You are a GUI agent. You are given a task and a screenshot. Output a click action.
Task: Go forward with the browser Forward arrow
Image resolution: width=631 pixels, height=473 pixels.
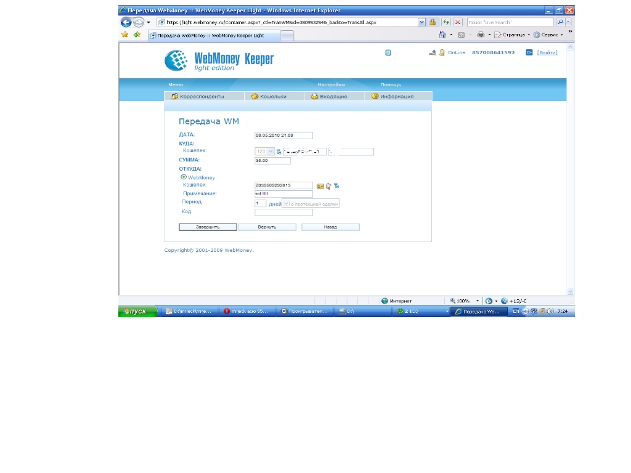click(x=139, y=23)
